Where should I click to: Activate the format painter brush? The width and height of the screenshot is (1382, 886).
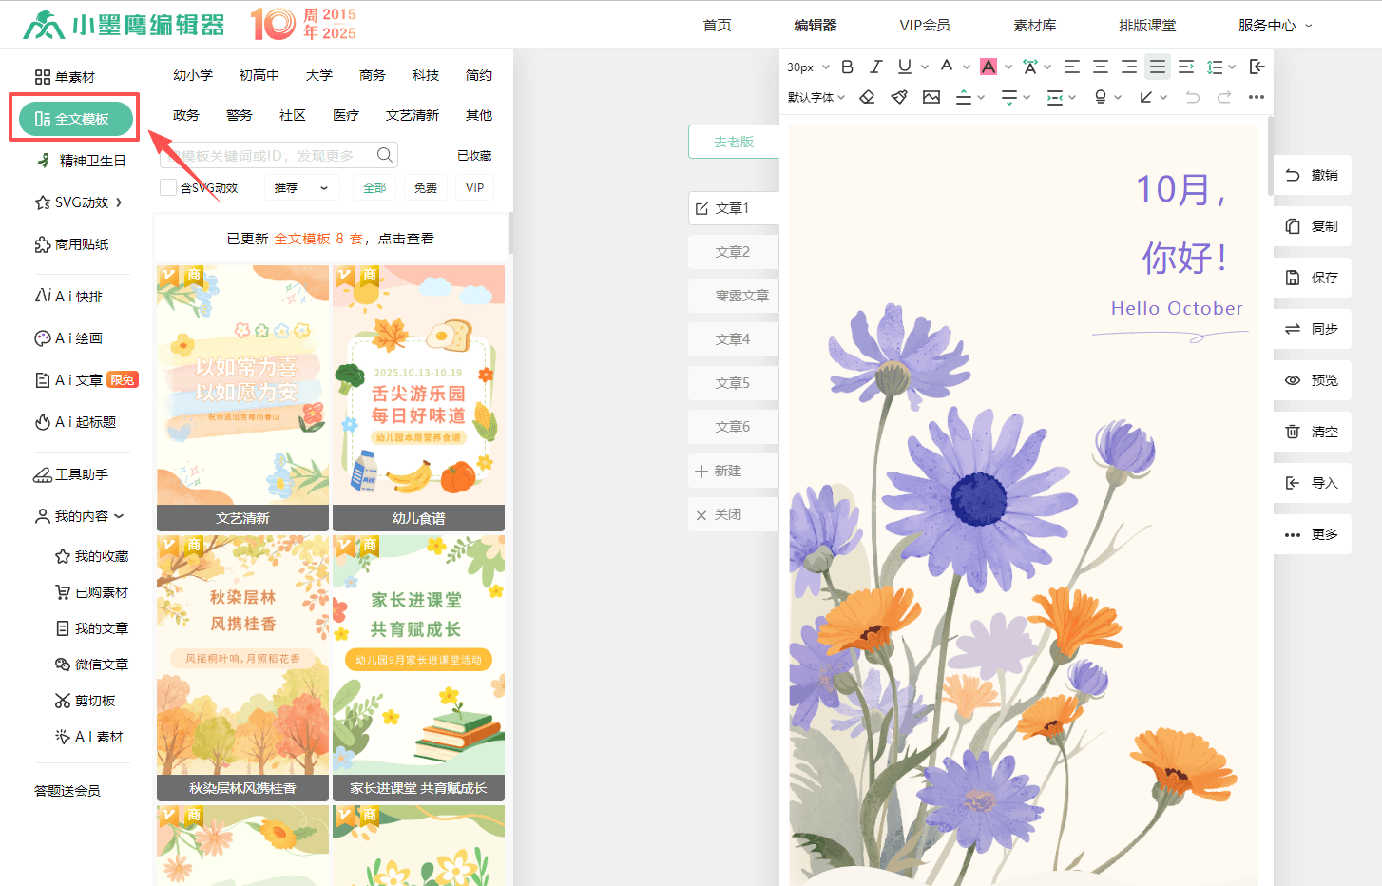(899, 97)
